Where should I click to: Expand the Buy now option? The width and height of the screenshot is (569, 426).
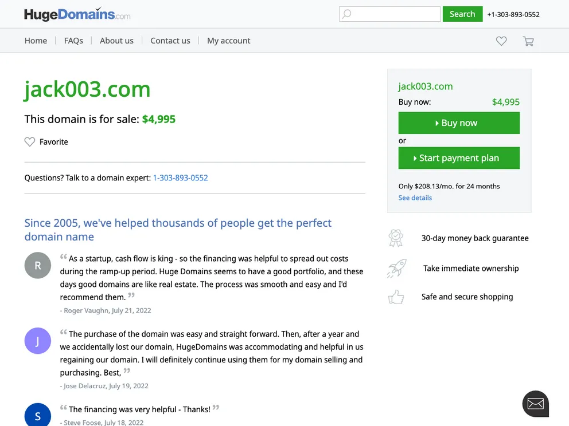[x=458, y=123]
